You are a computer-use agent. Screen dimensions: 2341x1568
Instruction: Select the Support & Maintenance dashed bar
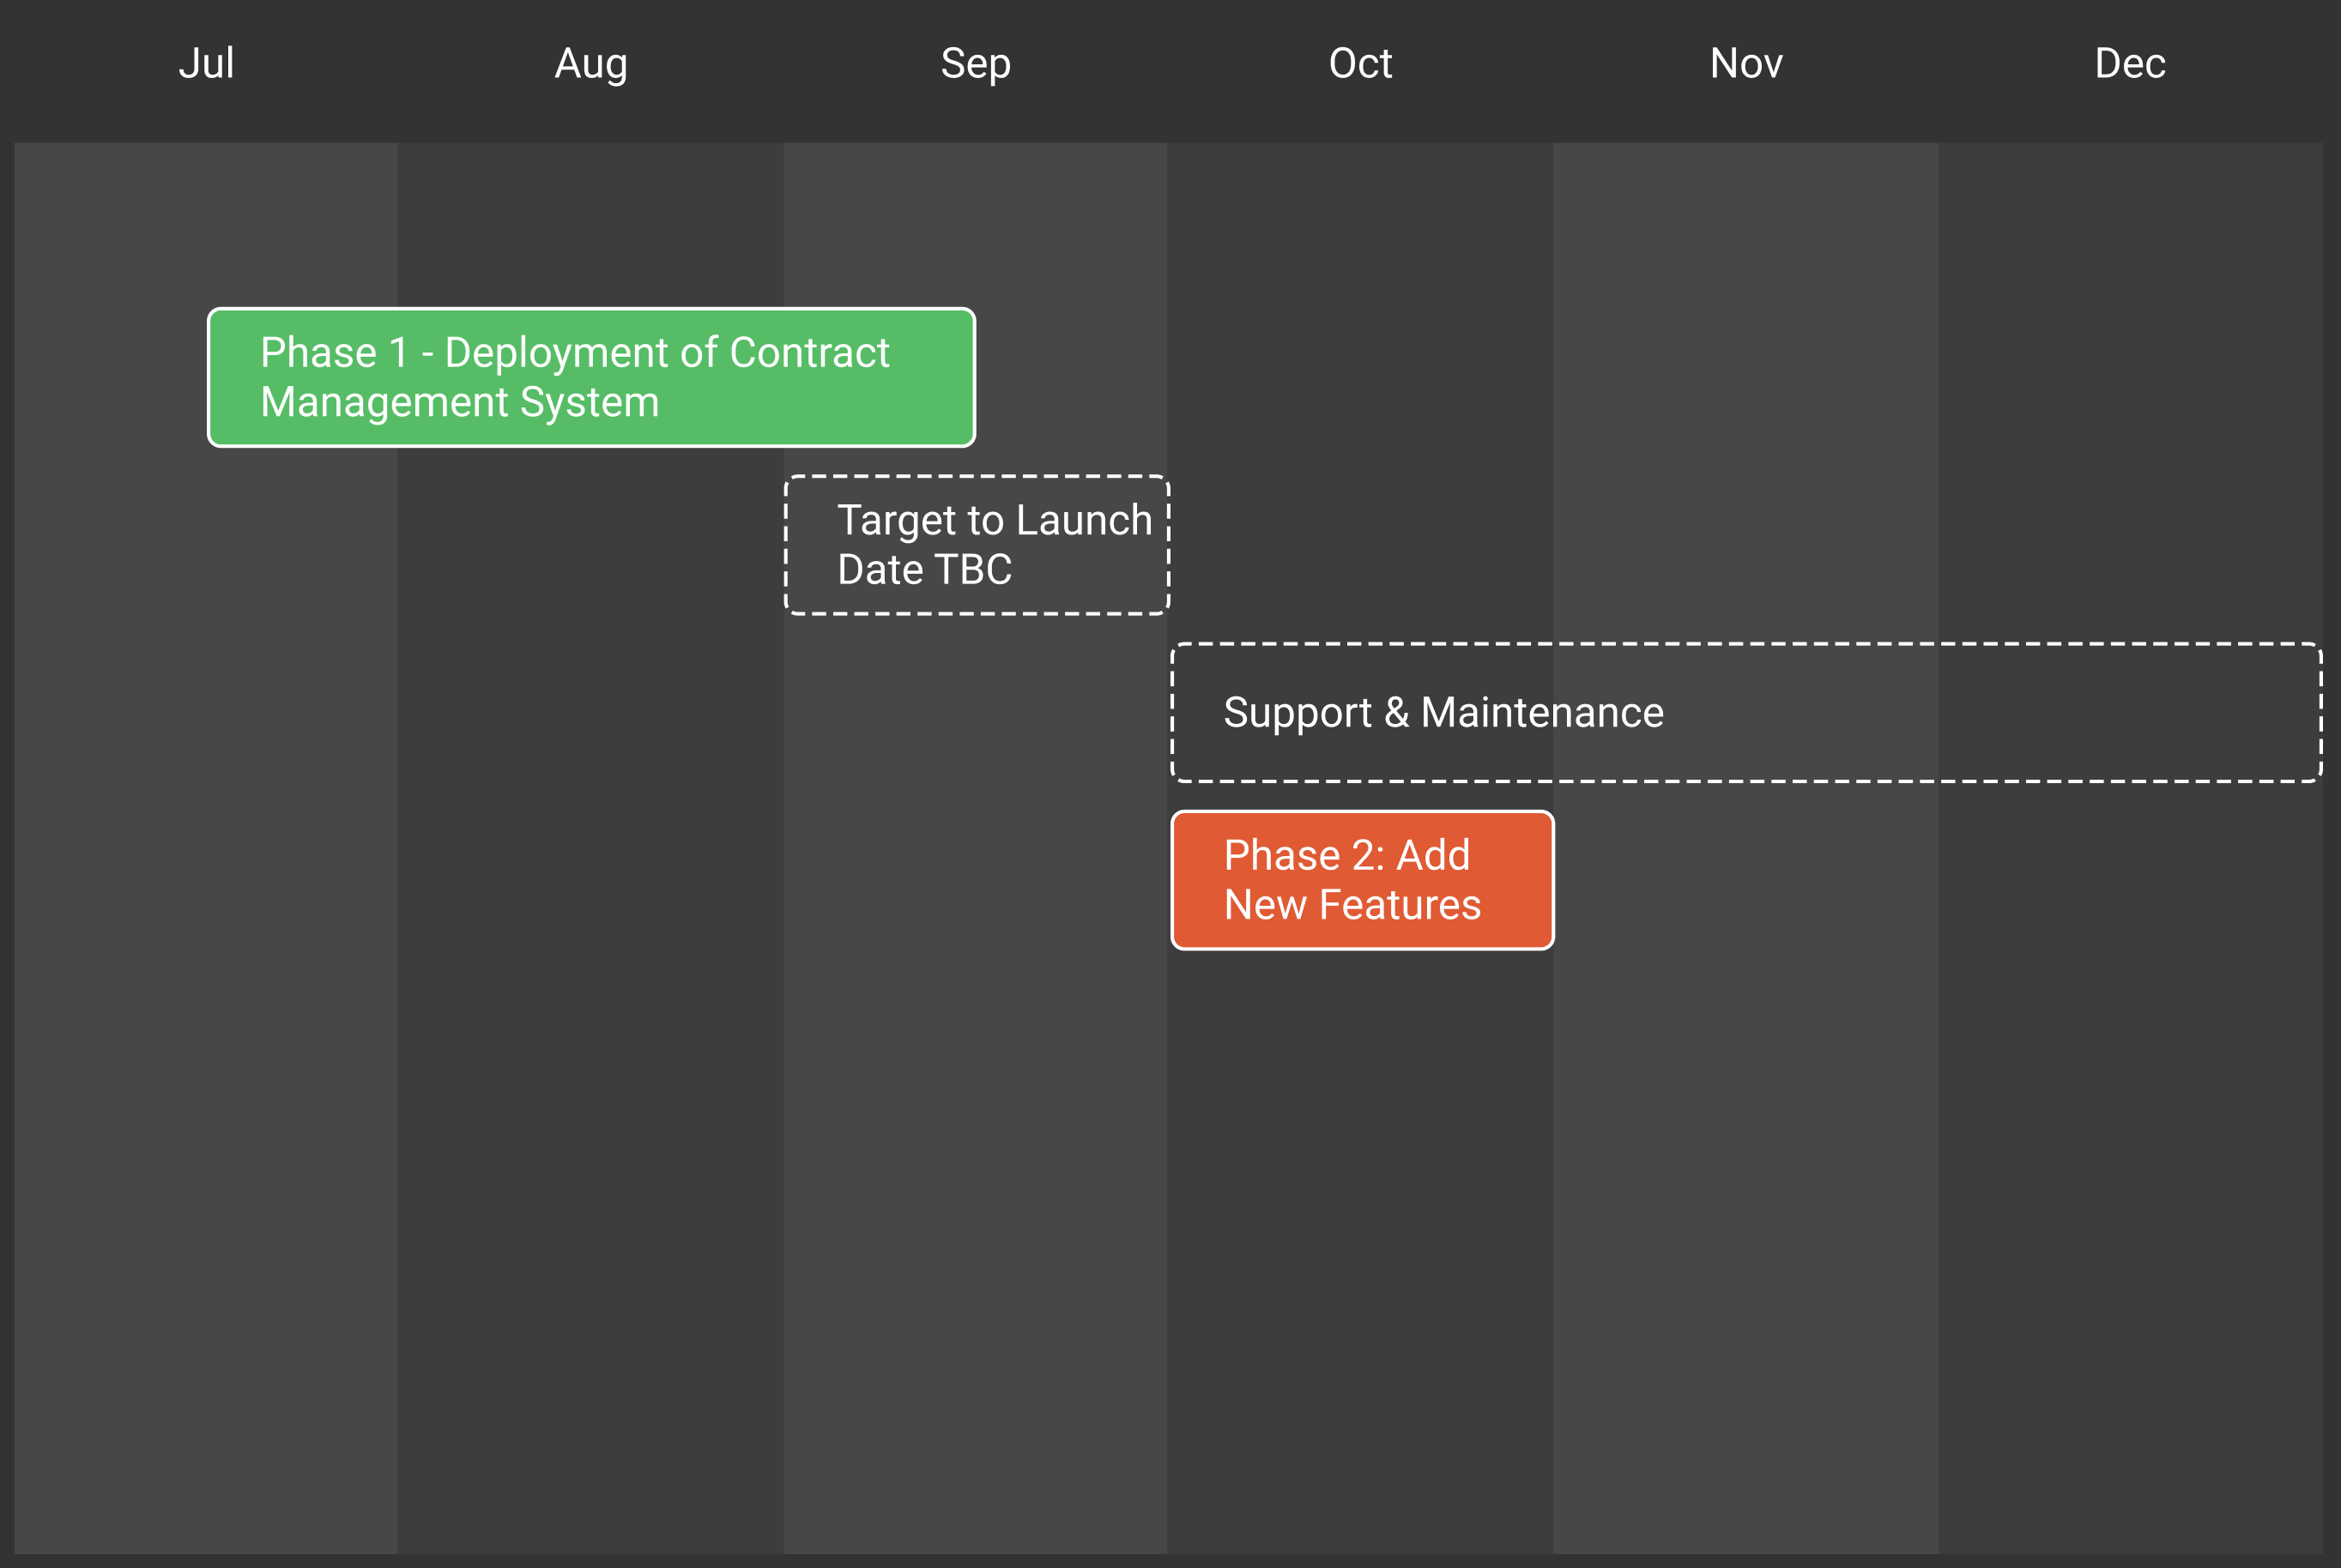pyautogui.click(x=1747, y=713)
